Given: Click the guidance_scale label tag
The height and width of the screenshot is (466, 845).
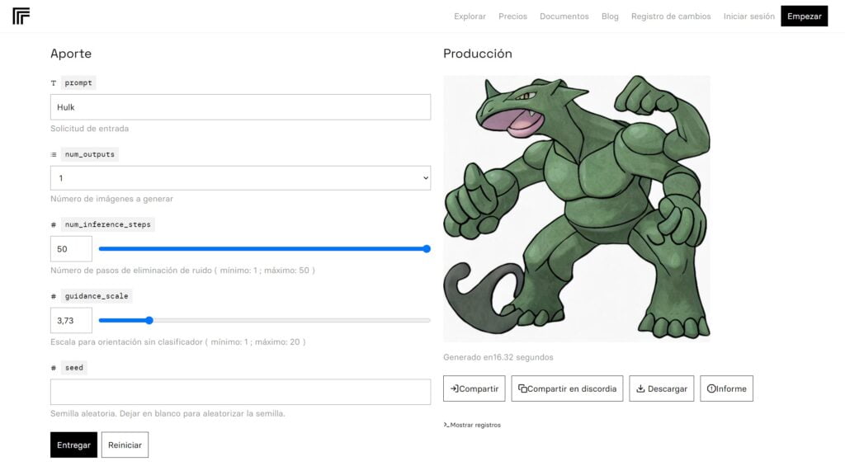Looking at the screenshot, I should (x=97, y=296).
